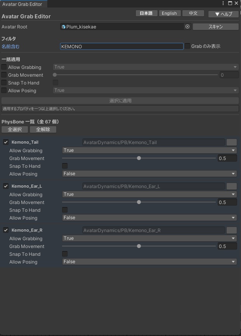Enable bulk Allow Posing checkbox
This screenshot has width=241, height=336.
4,90
